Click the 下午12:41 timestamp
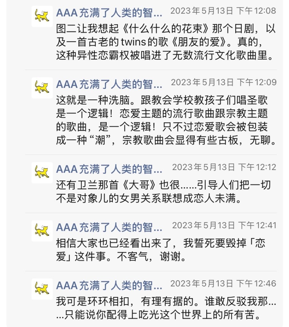Viewport: 289px width, 327px height. pos(224,225)
